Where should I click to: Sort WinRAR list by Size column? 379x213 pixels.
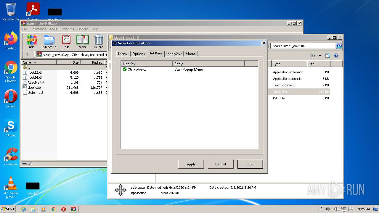[68, 62]
